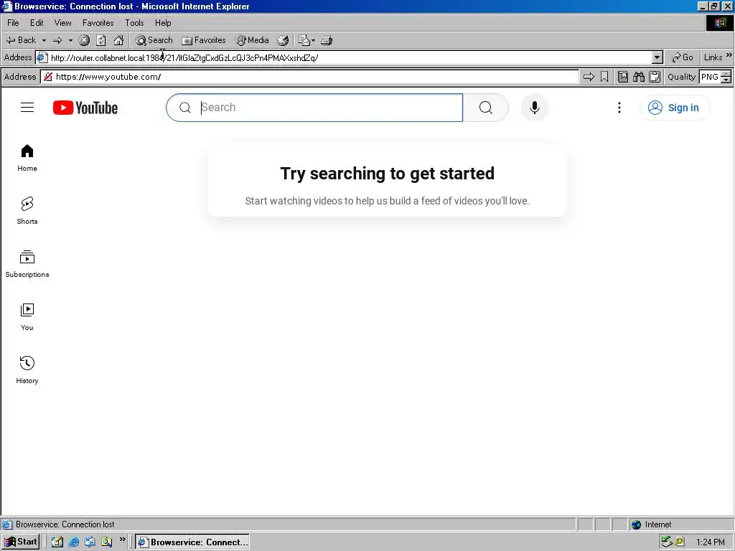
Task: Open History in YouTube sidebar
Action: pos(27,370)
